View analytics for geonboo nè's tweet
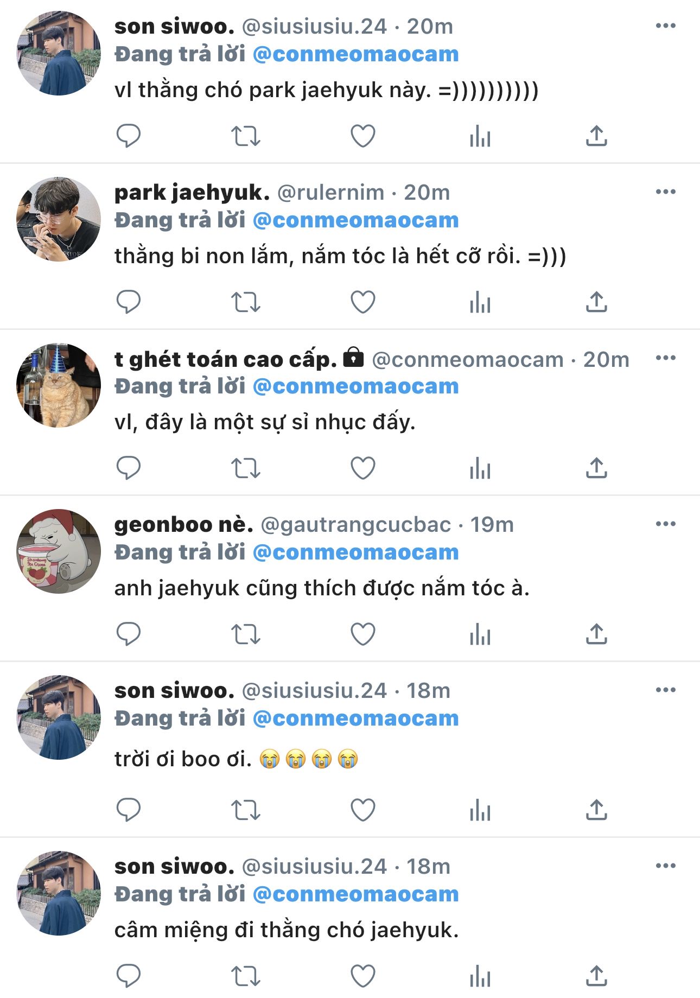This screenshot has width=700, height=998. [x=480, y=634]
